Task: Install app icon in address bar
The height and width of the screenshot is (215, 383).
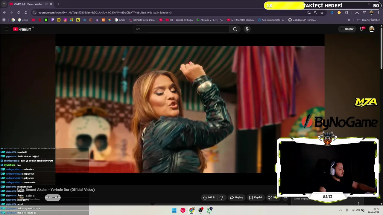Action: pyautogui.click(x=309, y=13)
